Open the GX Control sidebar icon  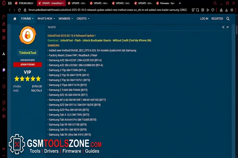[x=4, y=17]
